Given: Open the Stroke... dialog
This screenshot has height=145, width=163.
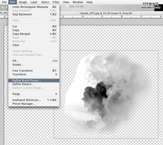Looking at the screenshot, I should click(34, 65).
